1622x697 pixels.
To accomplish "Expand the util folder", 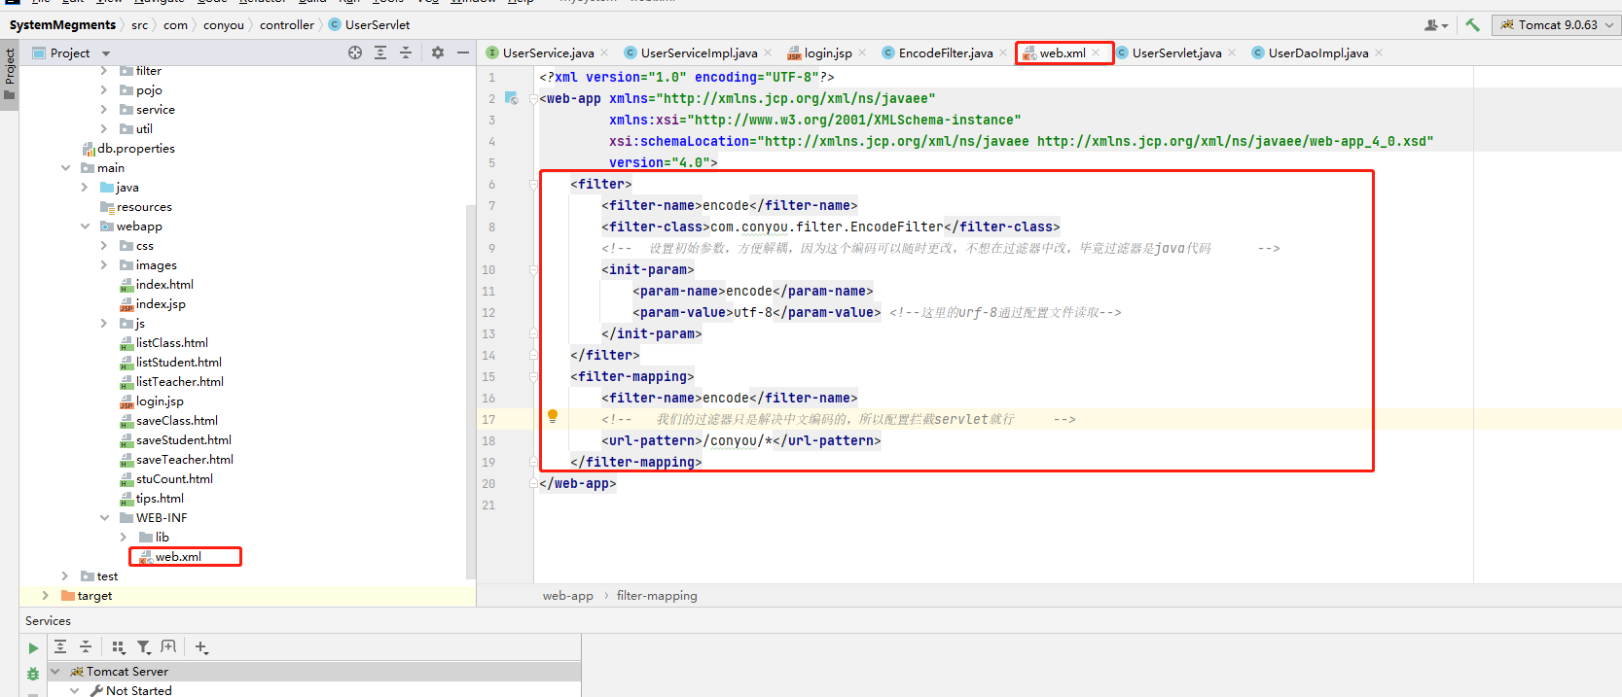I will click(x=104, y=129).
